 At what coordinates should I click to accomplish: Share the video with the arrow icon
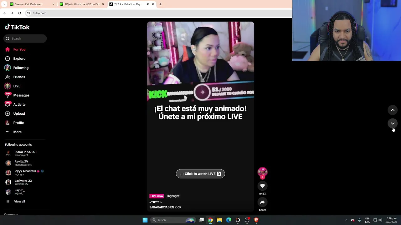[x=263, y=202]
